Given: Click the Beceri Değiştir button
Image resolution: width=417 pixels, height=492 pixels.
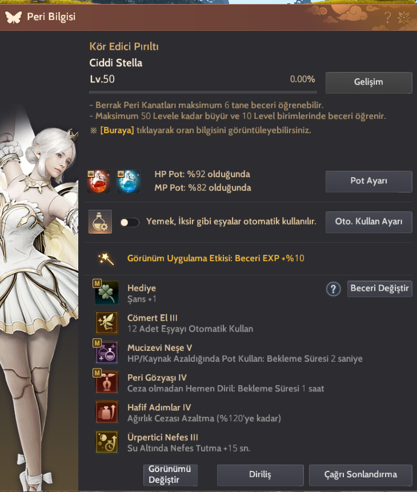Looking at the screenshot, I should click(379, 289).
